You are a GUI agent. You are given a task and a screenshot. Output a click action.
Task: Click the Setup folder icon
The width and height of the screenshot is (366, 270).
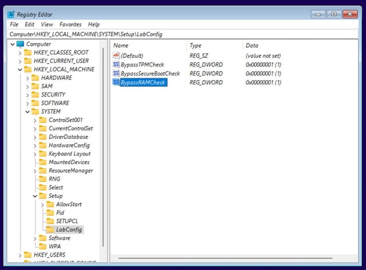tap(43, 196)
